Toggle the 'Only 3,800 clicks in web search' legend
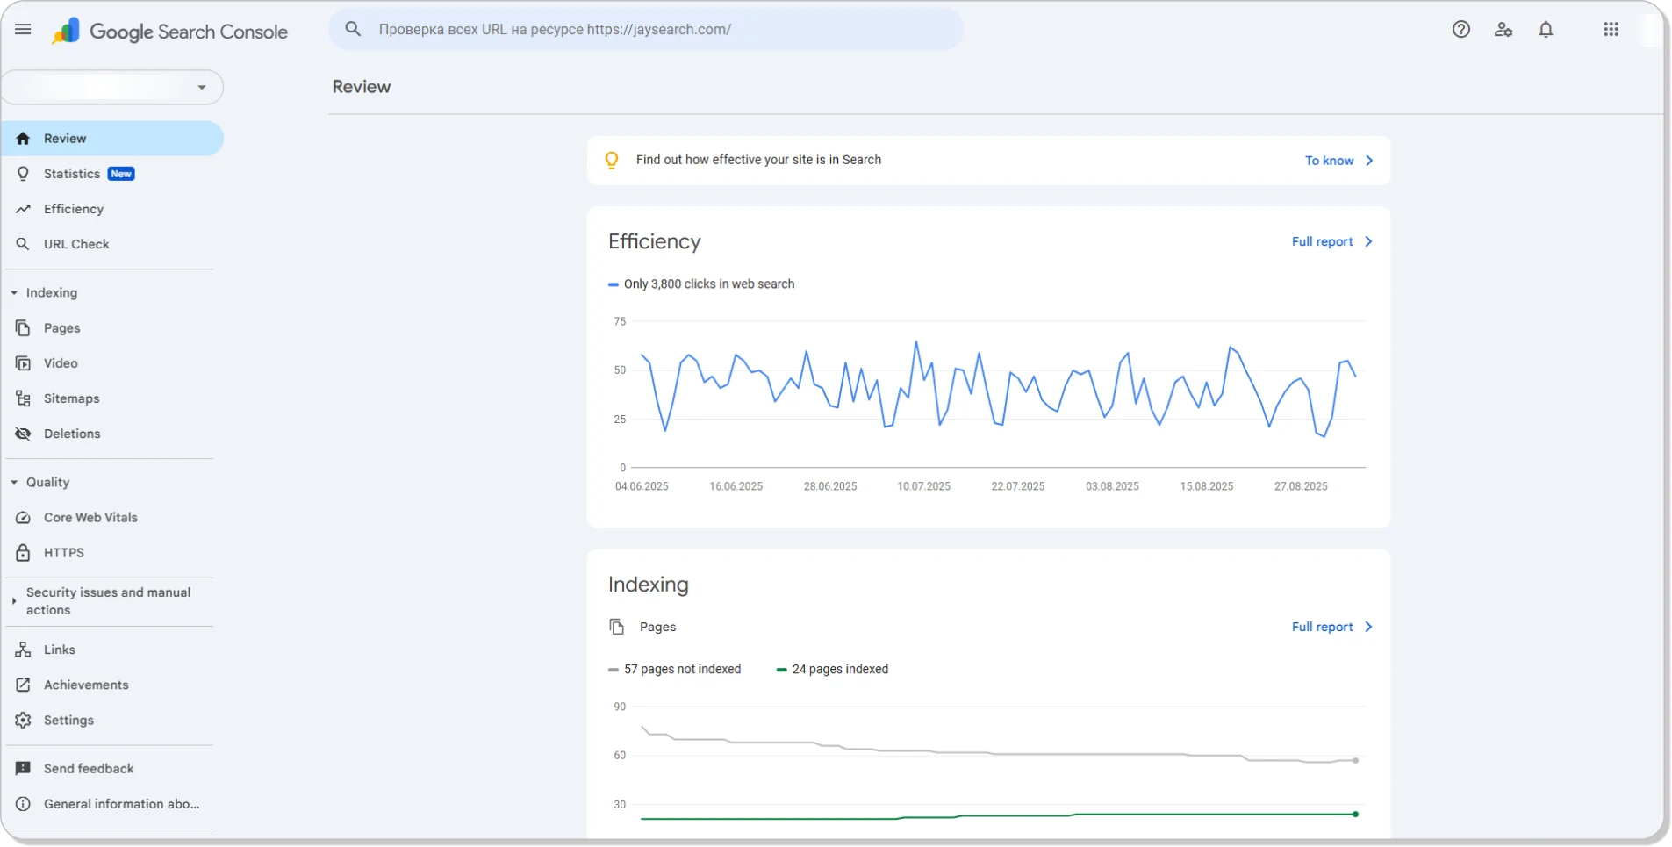The height and width of the screenshot is (847, 1672). [x=702, y=284]
